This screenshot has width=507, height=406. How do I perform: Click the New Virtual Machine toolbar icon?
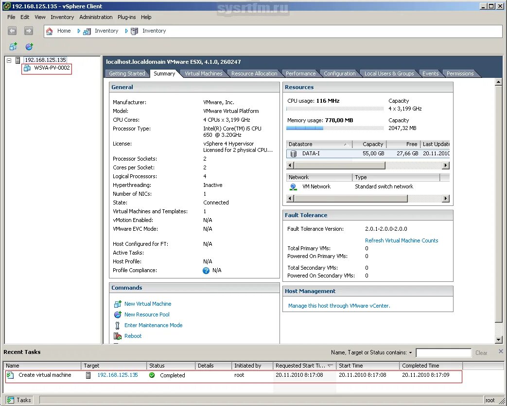(x=13, y=47)
